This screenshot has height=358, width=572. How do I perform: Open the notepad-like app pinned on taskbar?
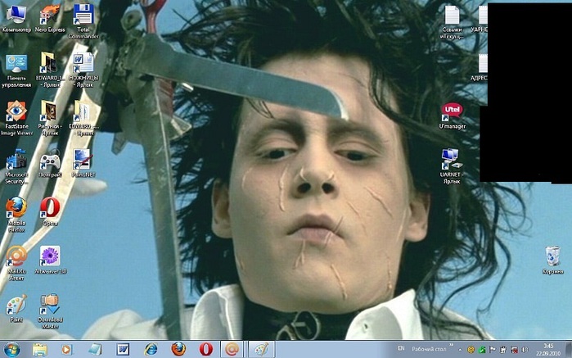pyautogui.click(x=95, y=350)
